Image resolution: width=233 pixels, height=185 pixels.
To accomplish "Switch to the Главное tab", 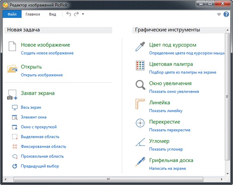I will pyautogui.click(x=33, y=14).
